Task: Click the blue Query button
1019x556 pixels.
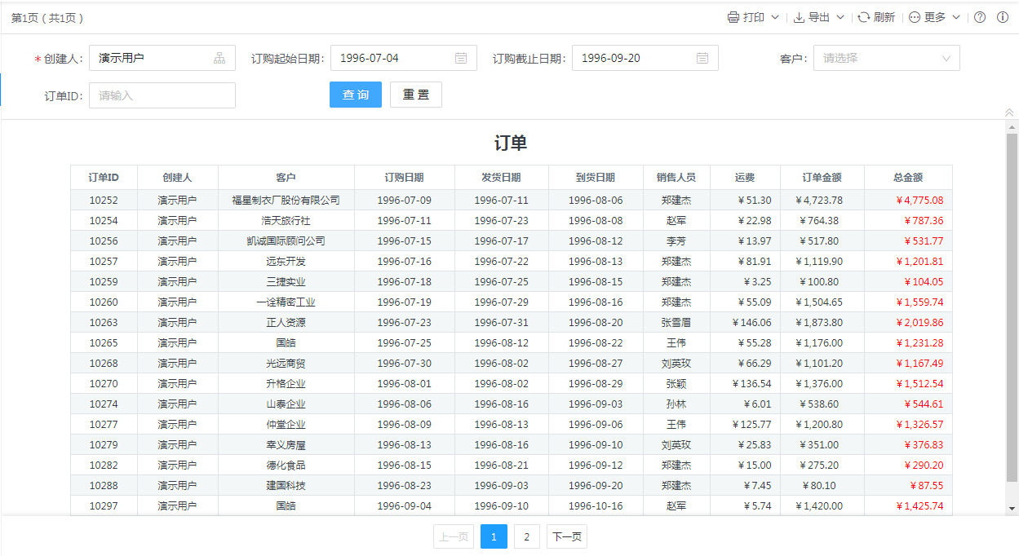Action: point(356,95)
